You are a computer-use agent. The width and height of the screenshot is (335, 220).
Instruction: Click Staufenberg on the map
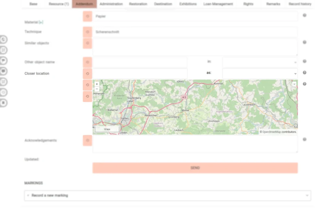point(134,98)
